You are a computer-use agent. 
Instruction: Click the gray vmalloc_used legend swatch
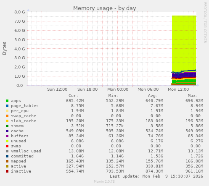pos(7,151)
